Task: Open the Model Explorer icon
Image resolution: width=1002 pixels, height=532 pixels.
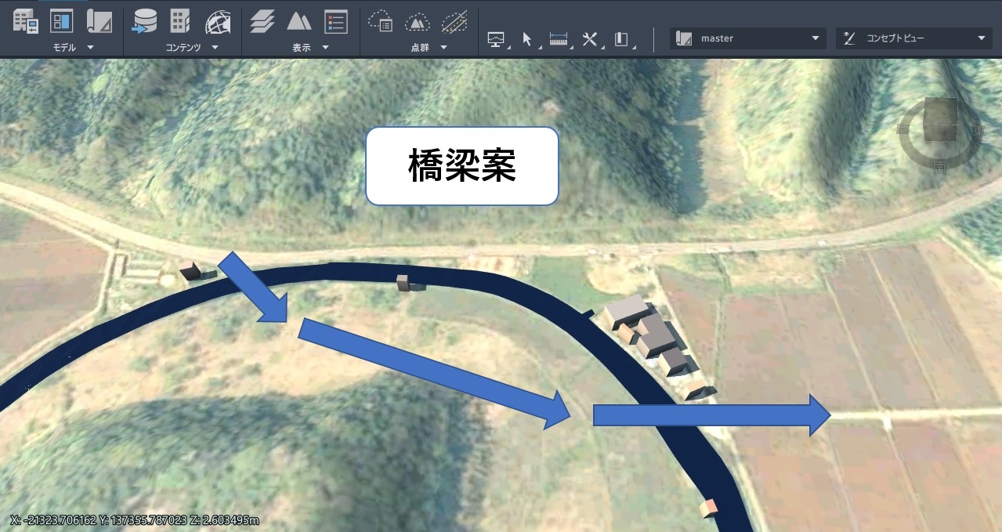Action: coord(26,21)
